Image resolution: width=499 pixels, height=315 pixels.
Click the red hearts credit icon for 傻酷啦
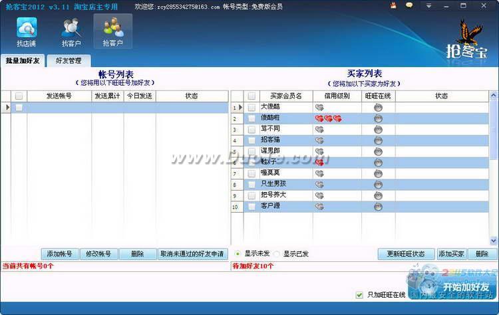click(x=329, y=118)
